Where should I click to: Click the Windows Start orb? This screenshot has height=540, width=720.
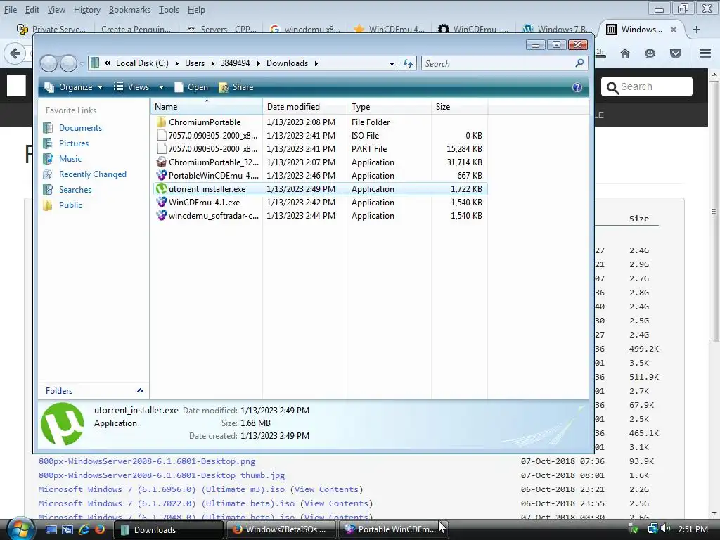pyautogui.click(x=20, y=529)
